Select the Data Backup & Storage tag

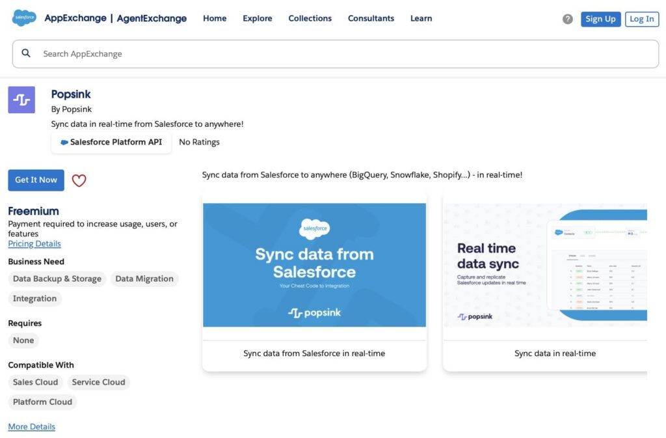coord(57,279)
